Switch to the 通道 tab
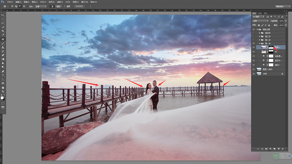292x164 pixels. point(260,13)
